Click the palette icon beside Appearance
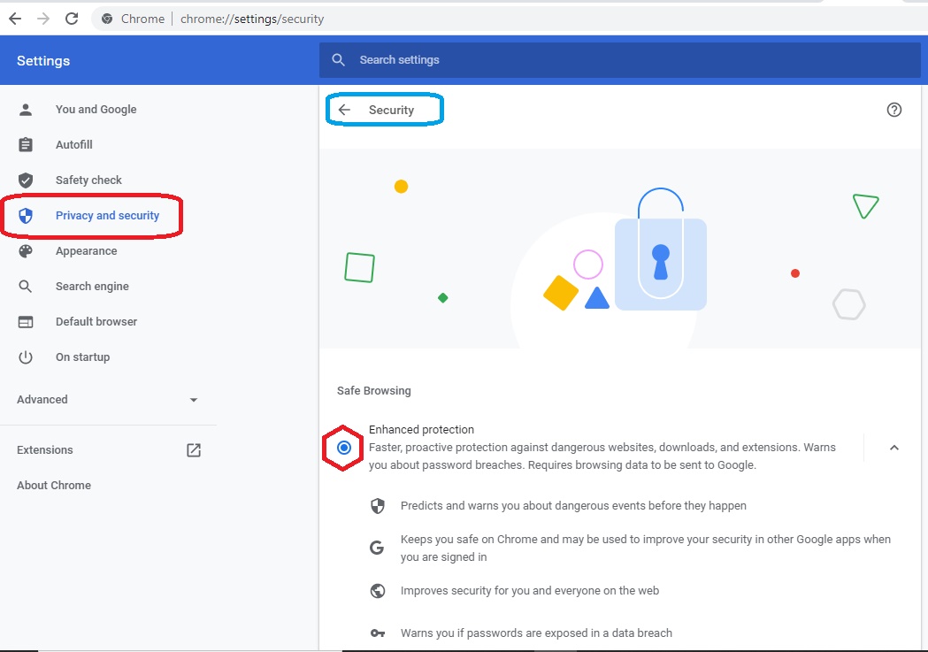The width and height of the screenshot is (928, 652). click(26, 251)
